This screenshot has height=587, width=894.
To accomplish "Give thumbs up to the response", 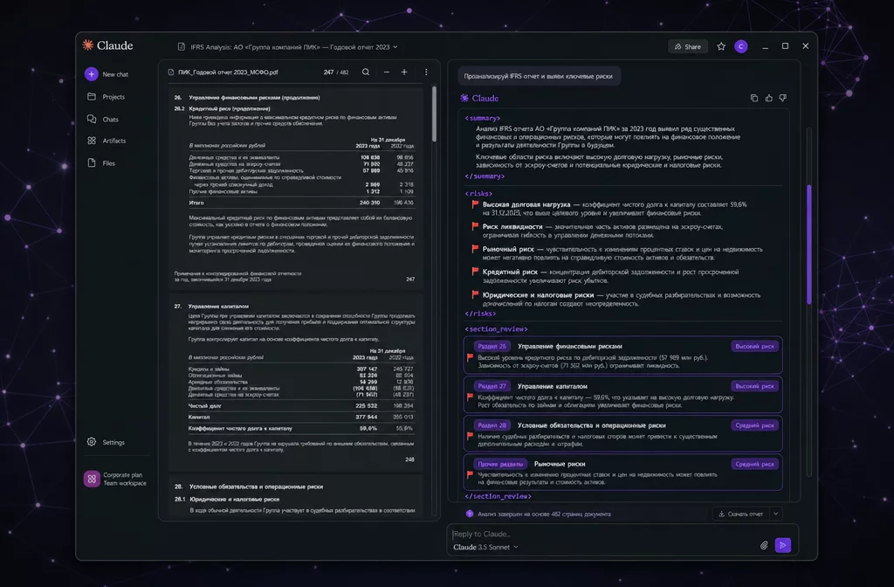I will coord(768,98).
